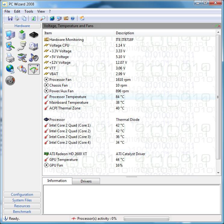Open the File menu

point(7,11)
